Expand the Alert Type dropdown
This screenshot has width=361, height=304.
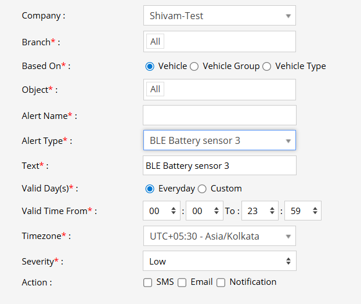point(219,140)
